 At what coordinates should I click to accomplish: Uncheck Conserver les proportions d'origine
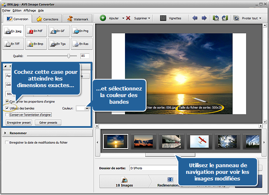coord(7,102)
